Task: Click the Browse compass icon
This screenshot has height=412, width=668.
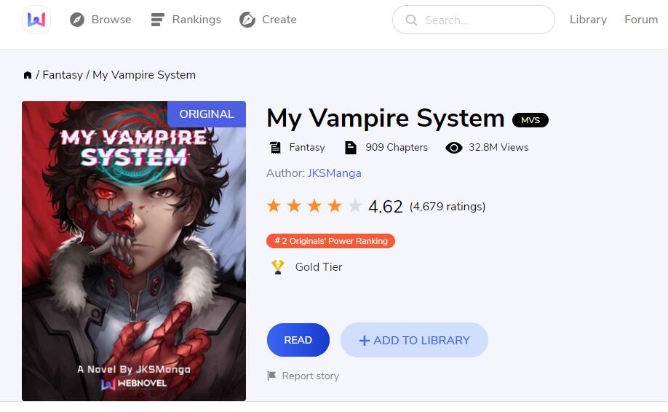Action: pos(77,20)
